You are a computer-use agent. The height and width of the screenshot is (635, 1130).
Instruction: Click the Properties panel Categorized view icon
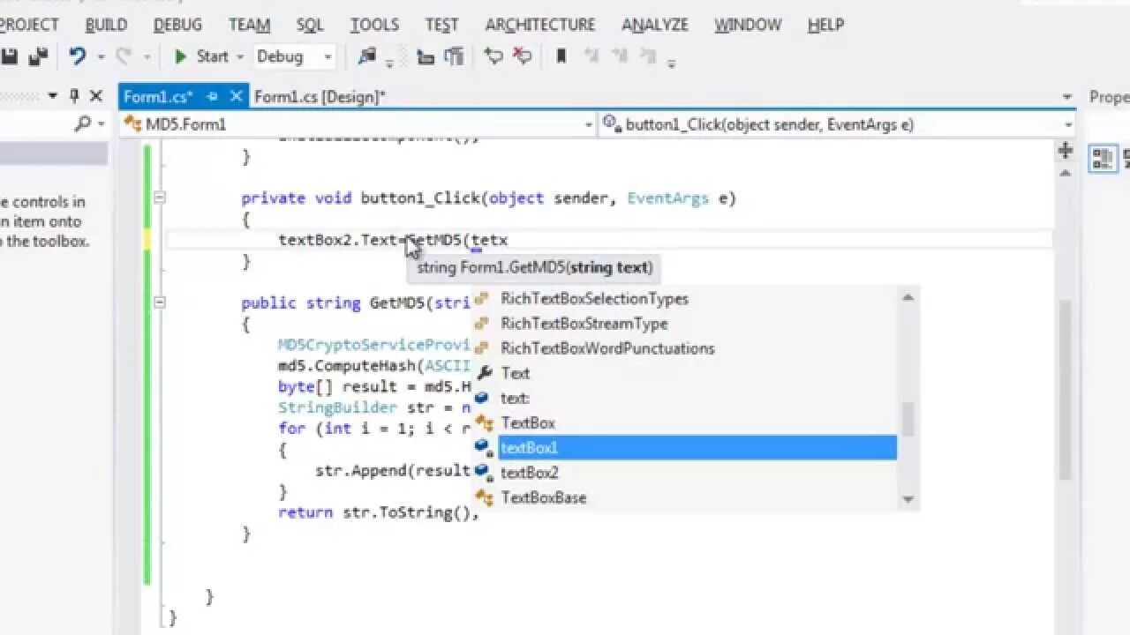[x=1103, y=158]
